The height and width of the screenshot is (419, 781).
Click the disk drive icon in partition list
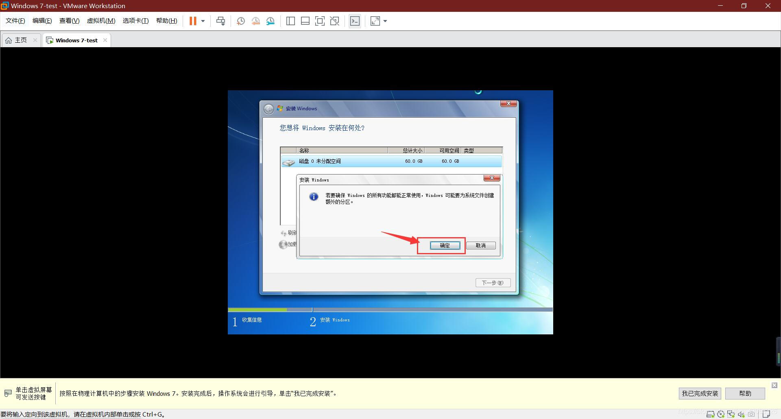289,162
